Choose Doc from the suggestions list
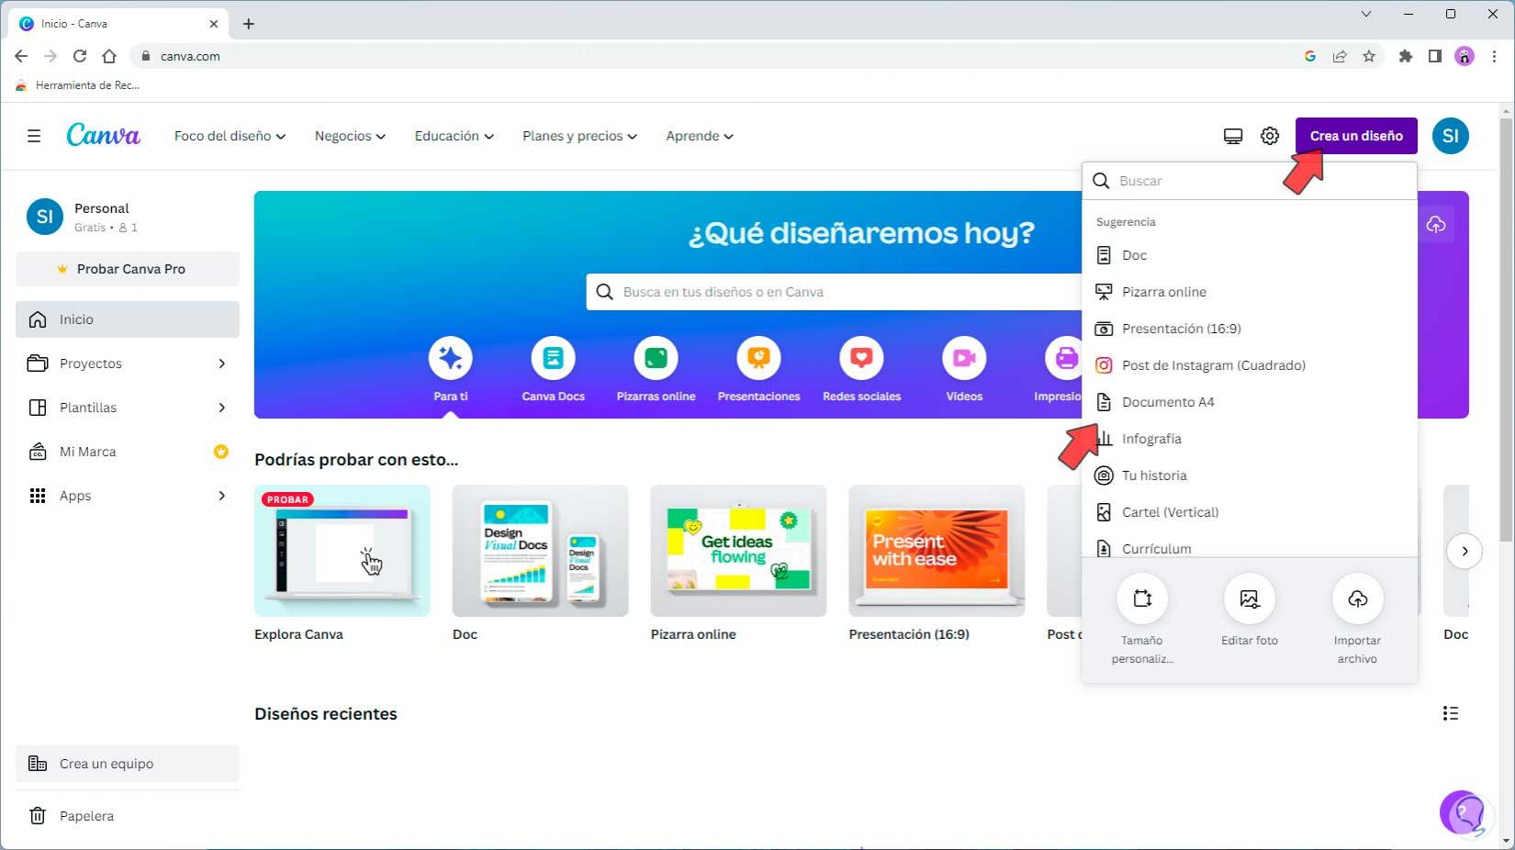 pyautogui.click(x=1250, y=255)
